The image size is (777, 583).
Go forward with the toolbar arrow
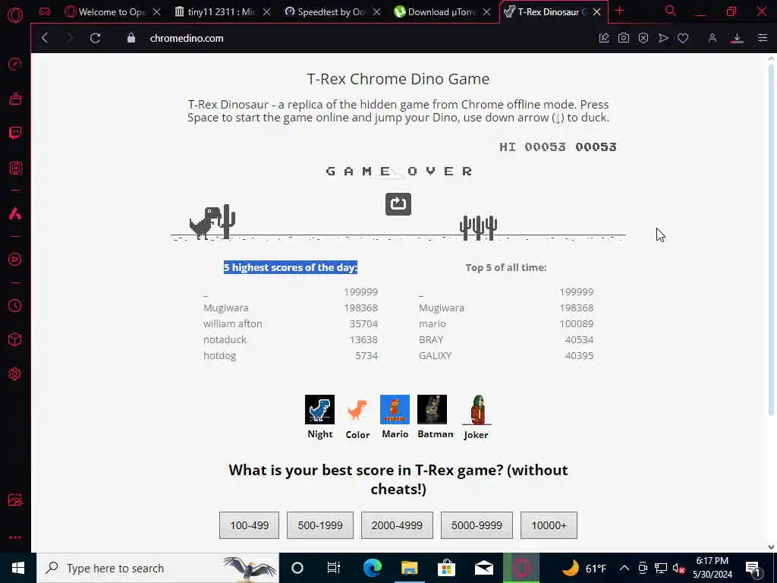click(69, 38)
